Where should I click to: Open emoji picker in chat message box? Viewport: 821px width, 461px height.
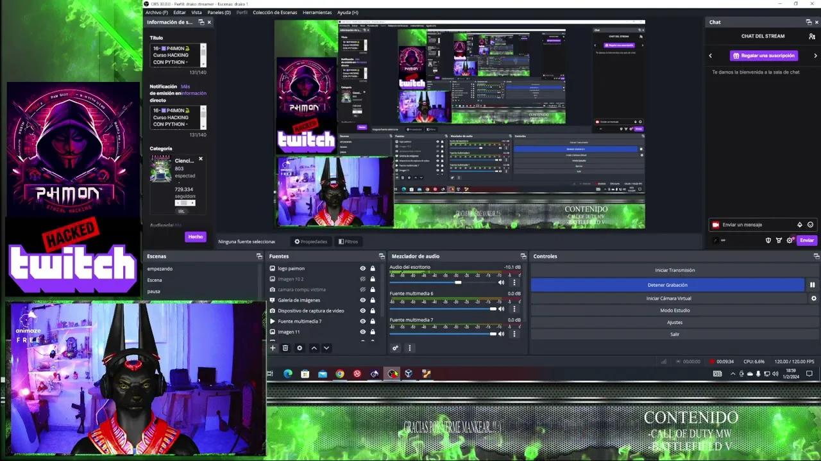coord(810,225)
